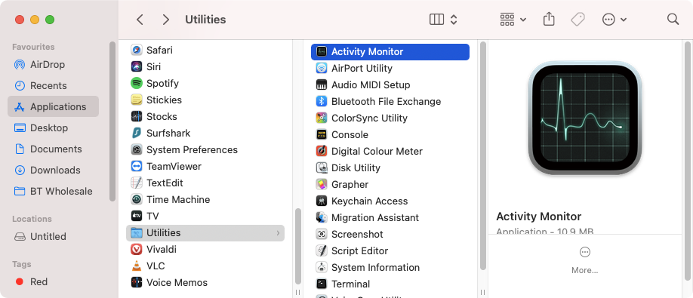Click the Share toolbar icon
693x298 pixels.
point(549,19)
